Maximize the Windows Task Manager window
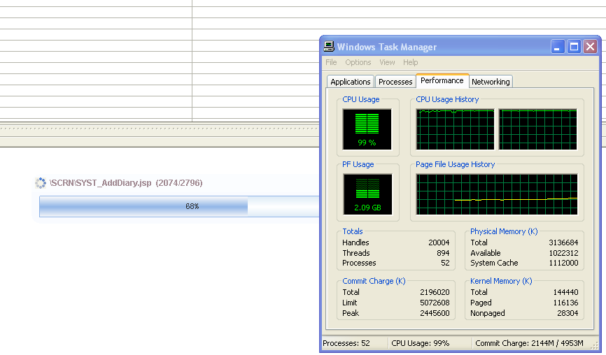 coord(574,47)
